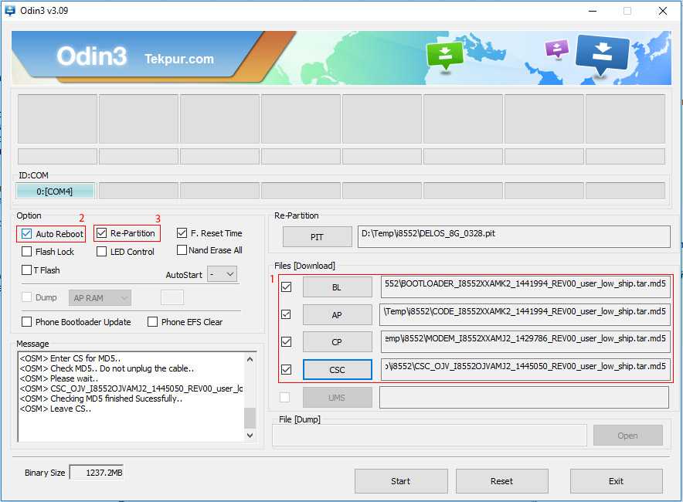Screen dimensions: 683x502
Task: Click the PIT file path field
Action: tap(514, 236)
